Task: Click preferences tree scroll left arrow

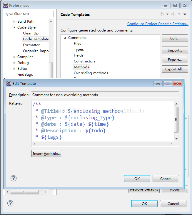Action: tap(7, 192)
